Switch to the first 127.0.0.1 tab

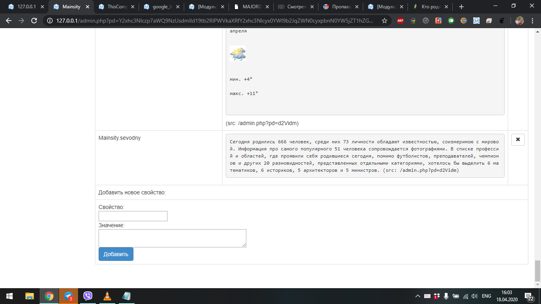click(26, 7)
